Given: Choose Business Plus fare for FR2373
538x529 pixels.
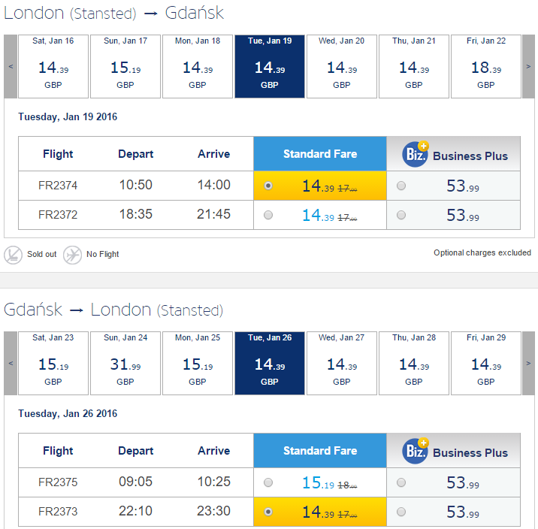Looking at the screenshot, I should (401, 512).
